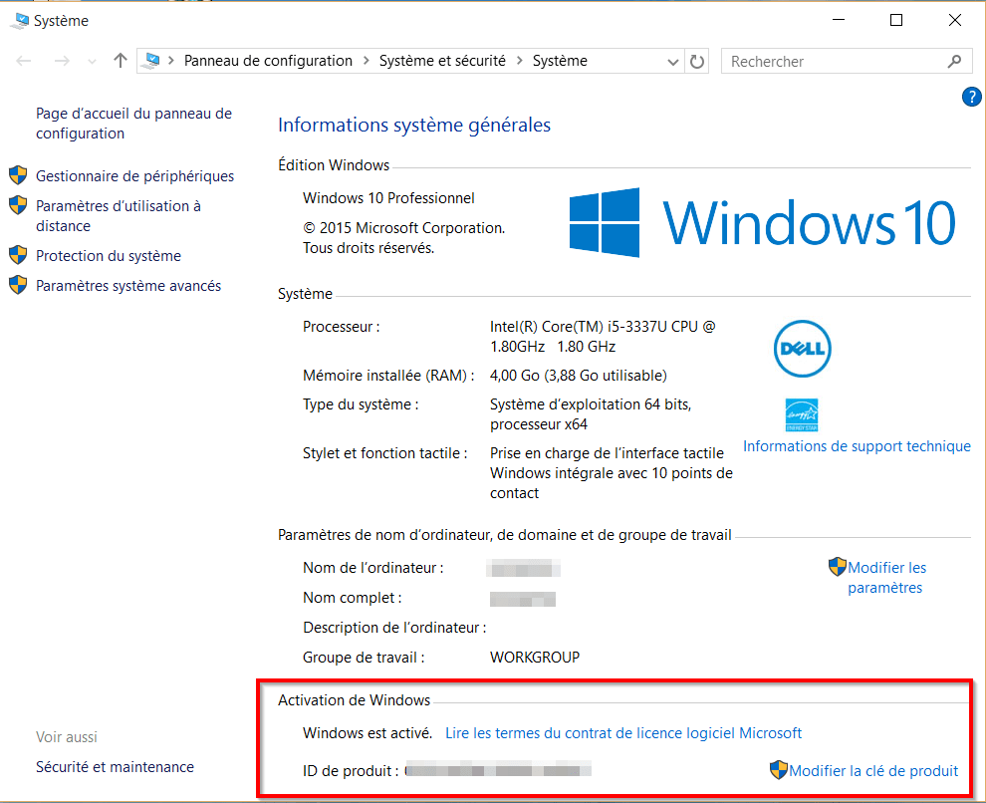
Task: Open Paramètres d'utilisation à distance
Action: click(x=119, y=215)
